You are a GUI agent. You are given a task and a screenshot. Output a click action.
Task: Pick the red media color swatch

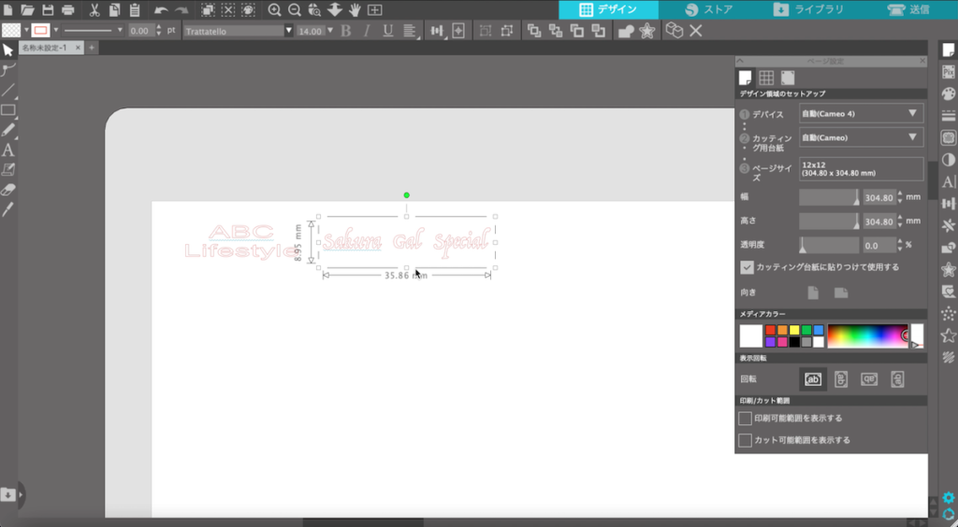pyautogui.click(x=770, y=330)
